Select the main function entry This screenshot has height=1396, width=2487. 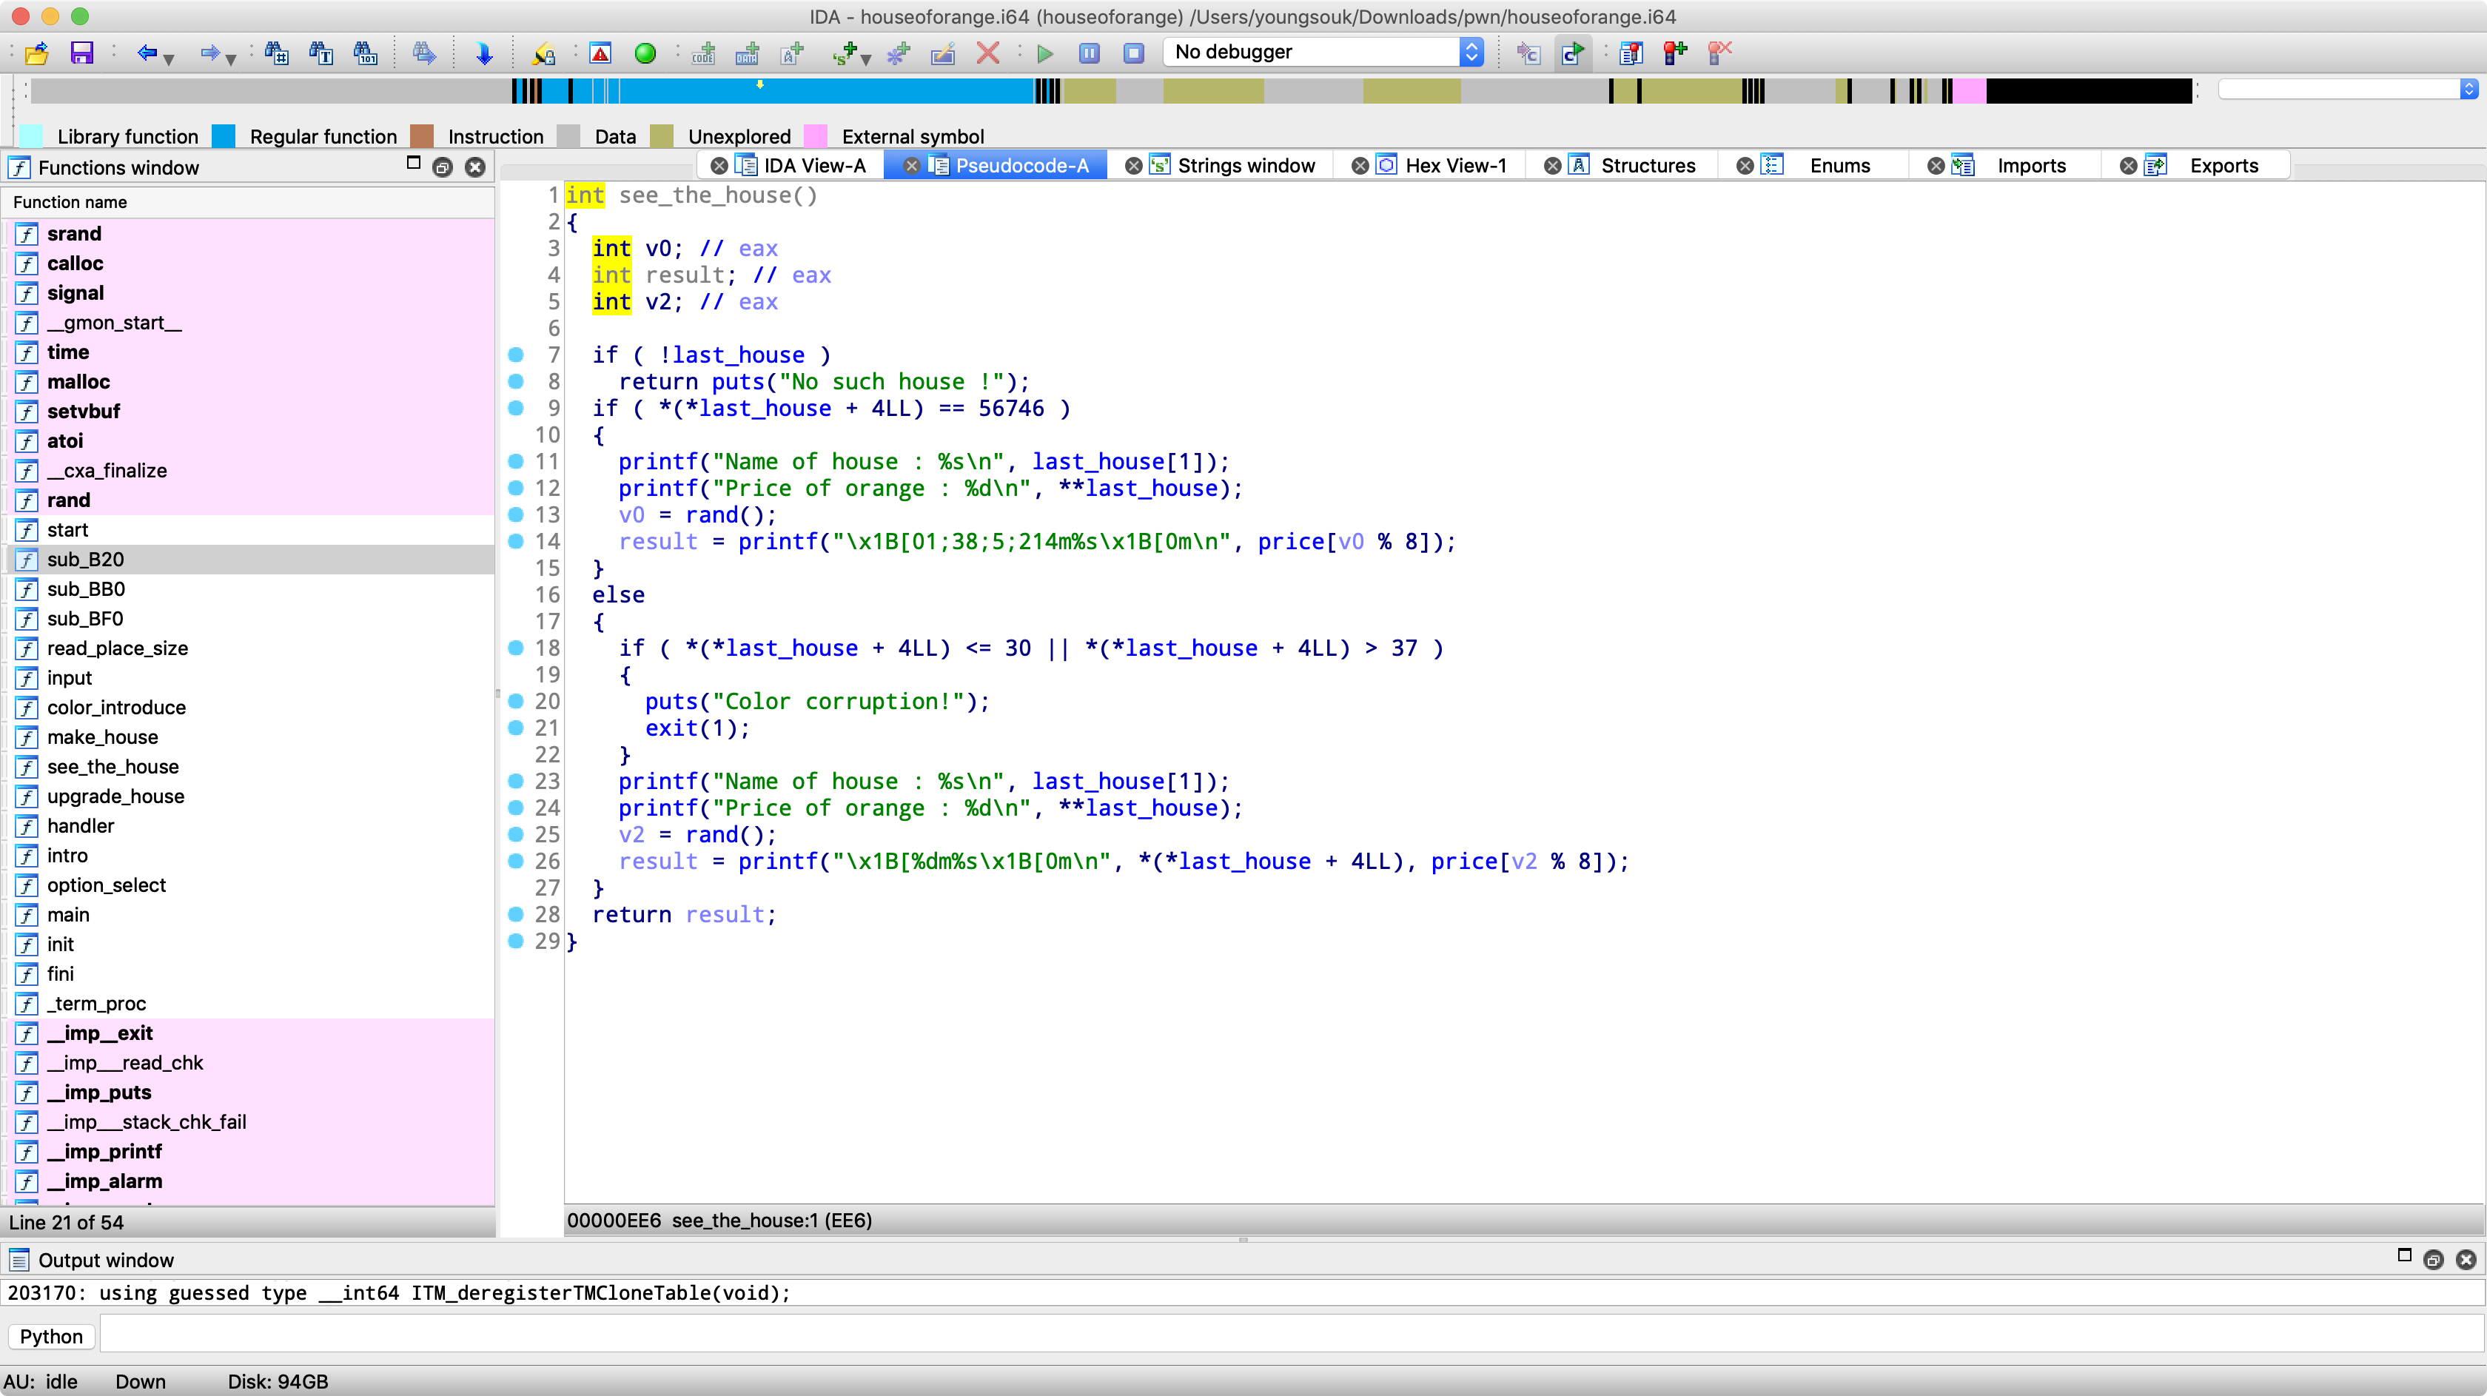(67, 914)
